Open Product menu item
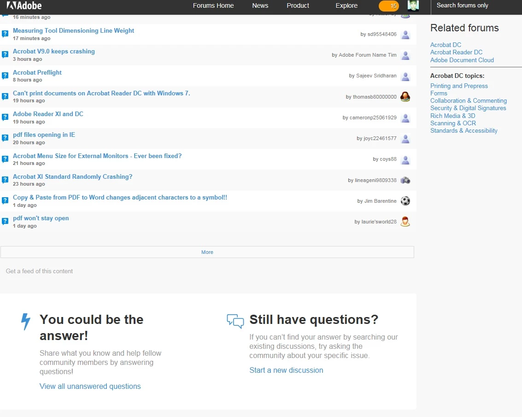This screenshot has width=522, height=417. click(298, 6)
